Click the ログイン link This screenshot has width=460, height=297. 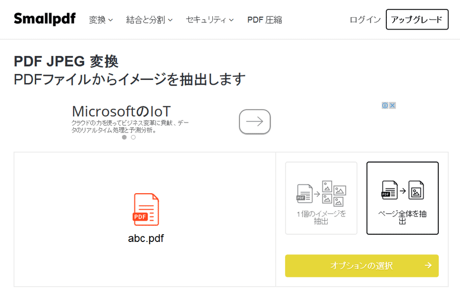pyautogui.click(x=365, y=20)
